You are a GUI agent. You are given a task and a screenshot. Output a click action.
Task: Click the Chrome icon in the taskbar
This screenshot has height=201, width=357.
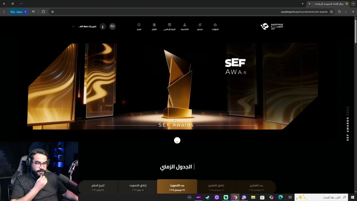tap(235, 197)
